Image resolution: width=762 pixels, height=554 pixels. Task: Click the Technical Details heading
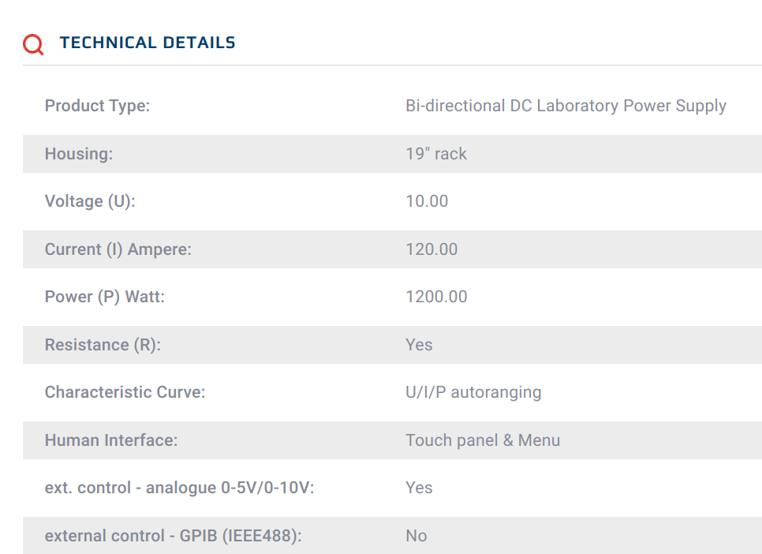[148, 43]
